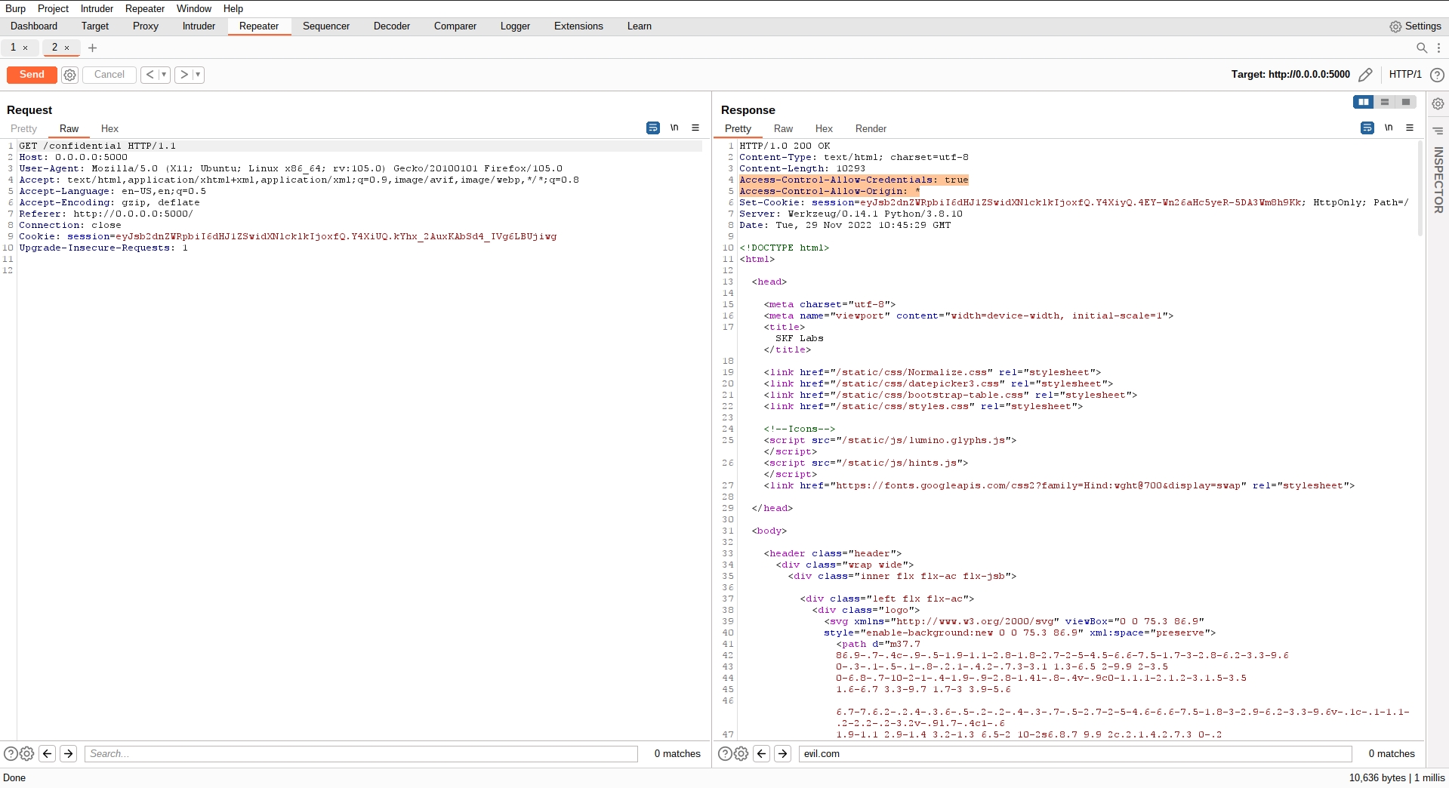1449x788 pixels.
Task: Open Settings in the top right
Action: [1415, 26]
